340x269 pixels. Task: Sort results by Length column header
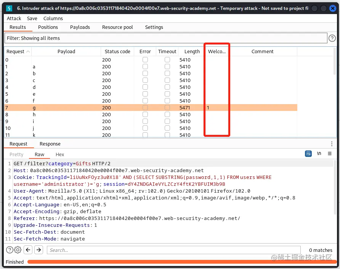(192, 52)
